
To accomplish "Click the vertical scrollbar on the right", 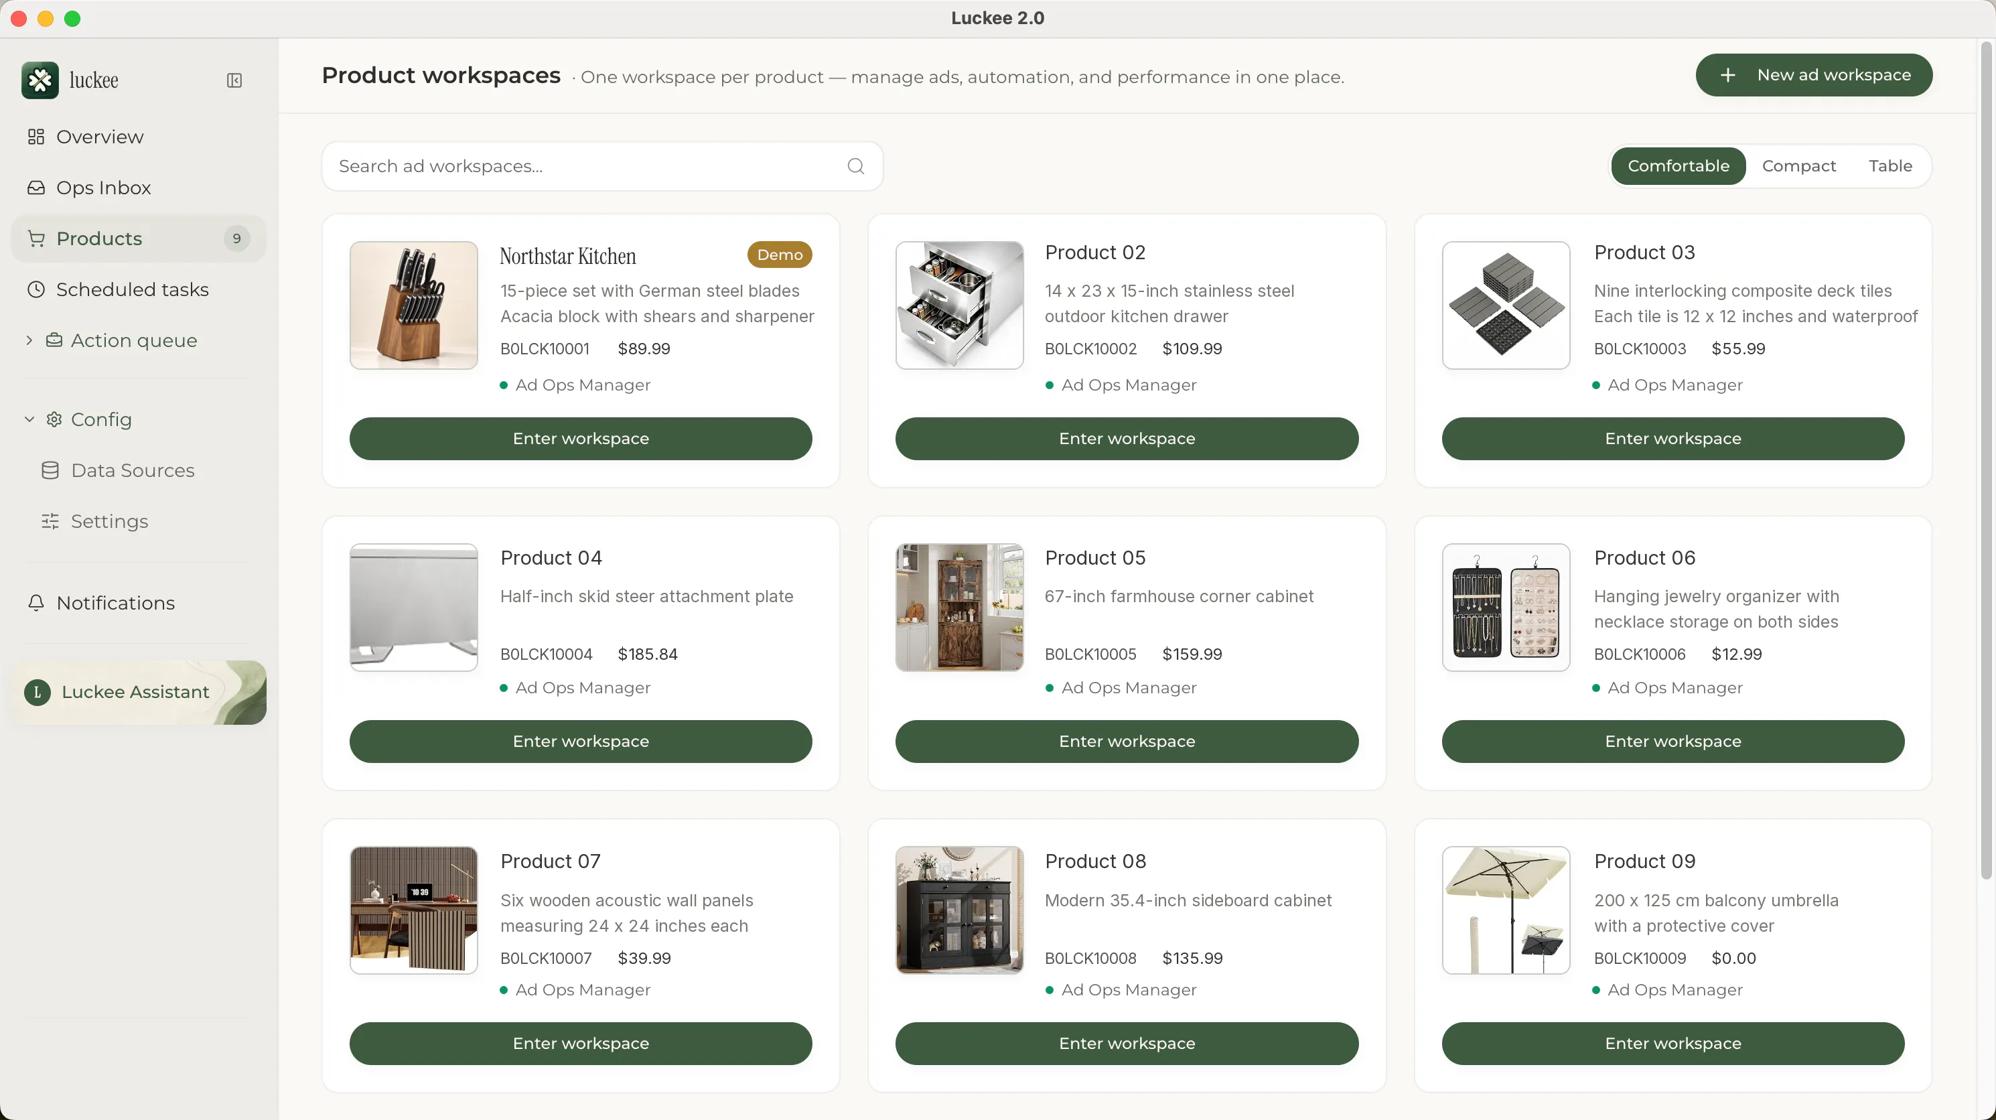I will pos(1986,461).
